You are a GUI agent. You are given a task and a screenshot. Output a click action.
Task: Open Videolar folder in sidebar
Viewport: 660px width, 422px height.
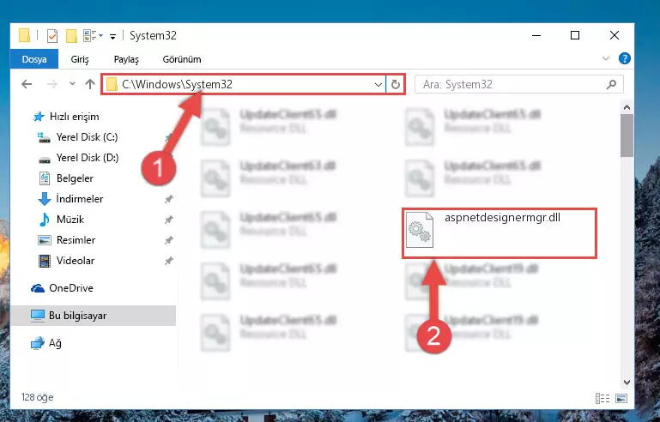[66, 261]
